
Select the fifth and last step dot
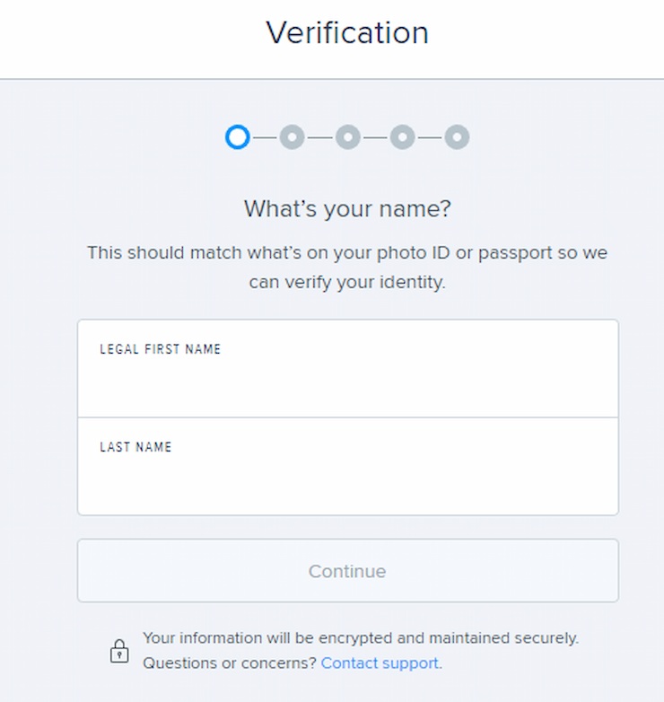click(457, 137)
